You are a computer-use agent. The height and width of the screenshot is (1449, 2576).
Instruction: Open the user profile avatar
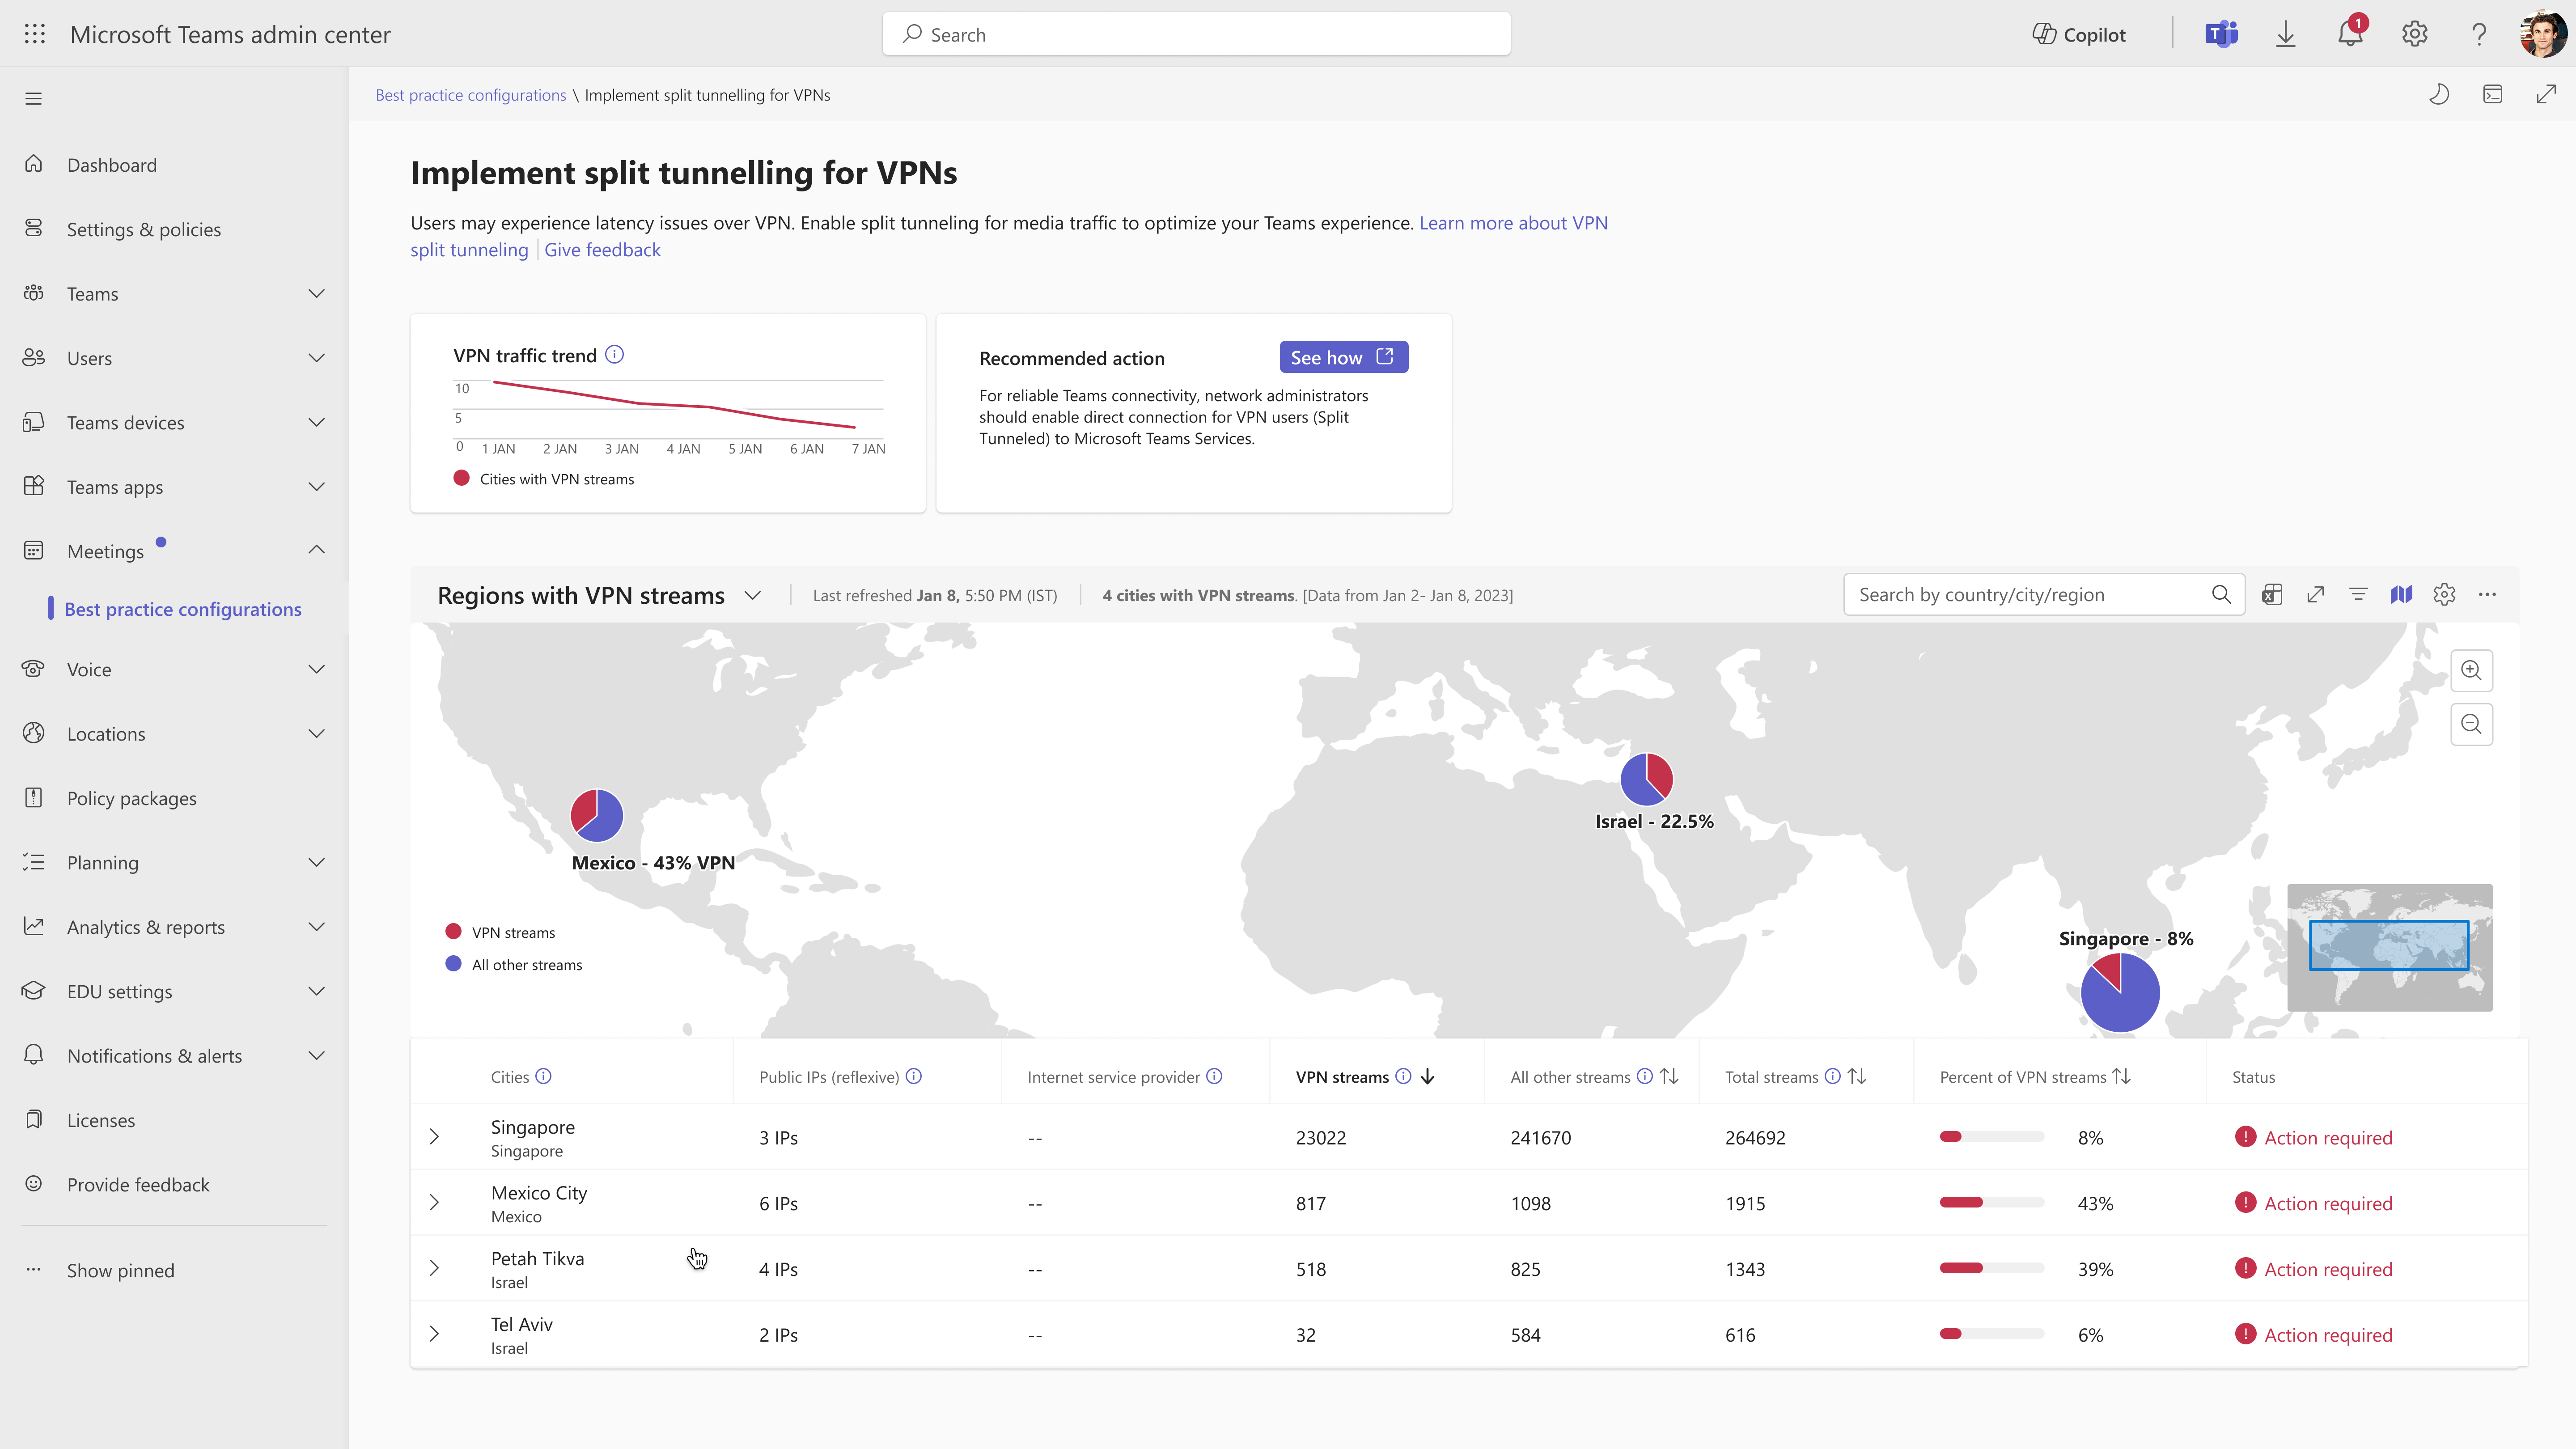(2543, 34)
